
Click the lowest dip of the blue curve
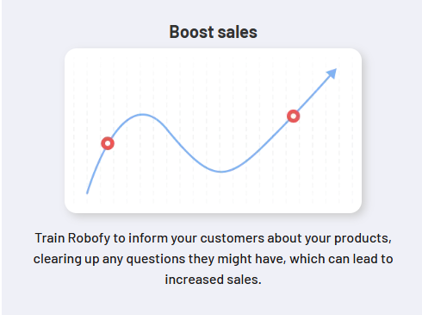(x=221, y=172)
